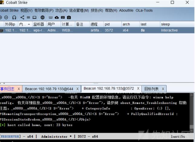Screen dimensions: 195x142
Task: Click the console scrollbar up arrow
Action: tap(192, 95)
